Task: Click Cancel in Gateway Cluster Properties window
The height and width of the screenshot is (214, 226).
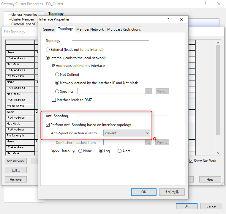Action: [x=211, y=206]
